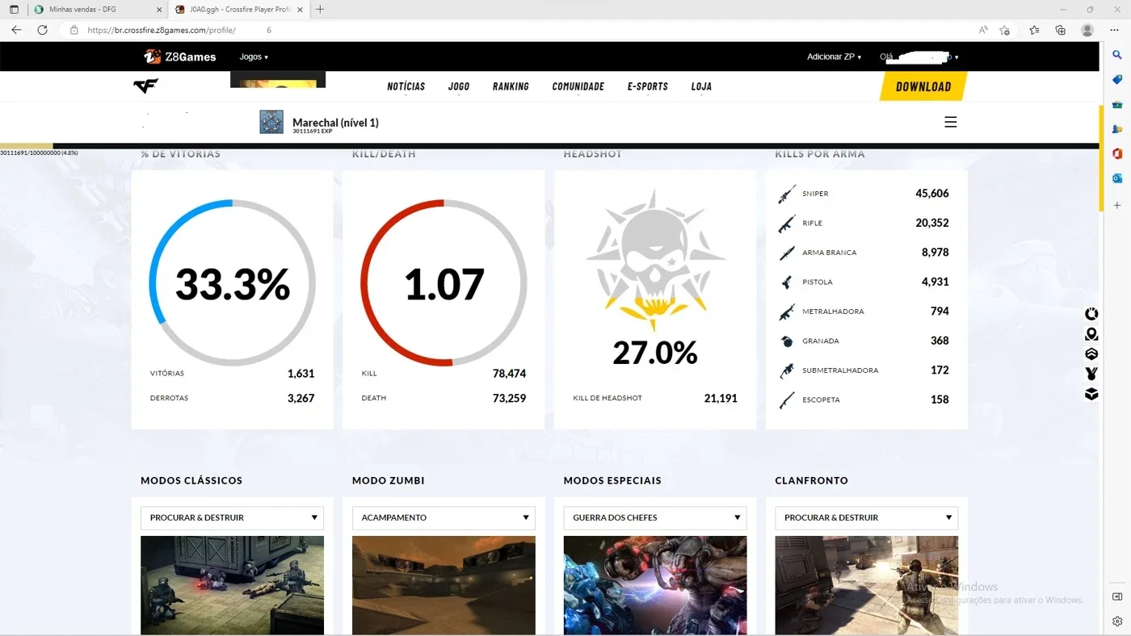
Task: Select the Crossfire Player Profile tab
Action: (239, 10)
